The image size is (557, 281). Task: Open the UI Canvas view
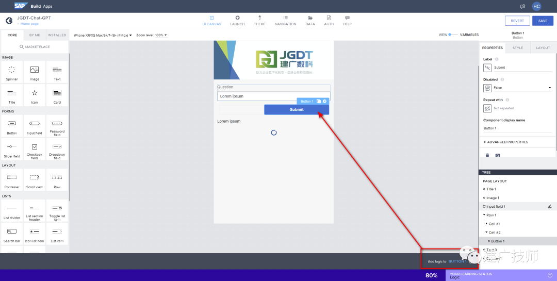212,21
